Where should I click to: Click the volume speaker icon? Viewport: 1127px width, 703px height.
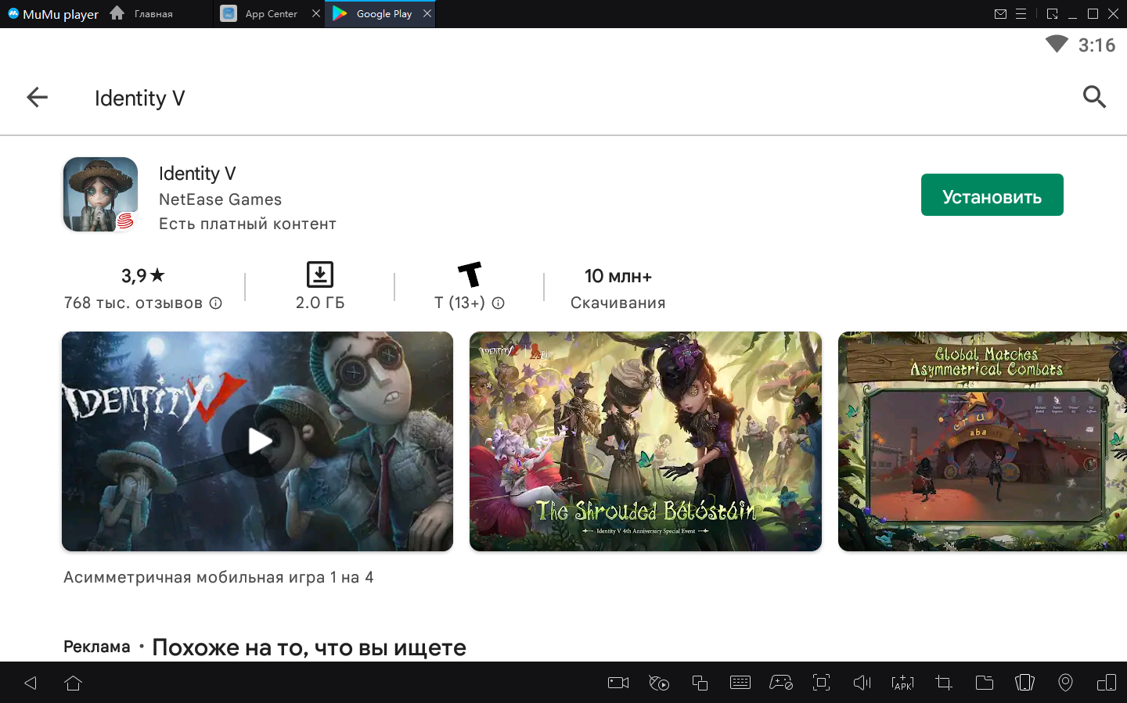tap(862, 683)
